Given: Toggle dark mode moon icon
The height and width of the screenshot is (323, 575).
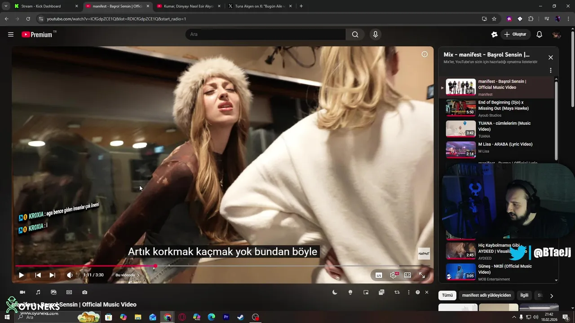Looking at the screenshot, I should [335, 292].
